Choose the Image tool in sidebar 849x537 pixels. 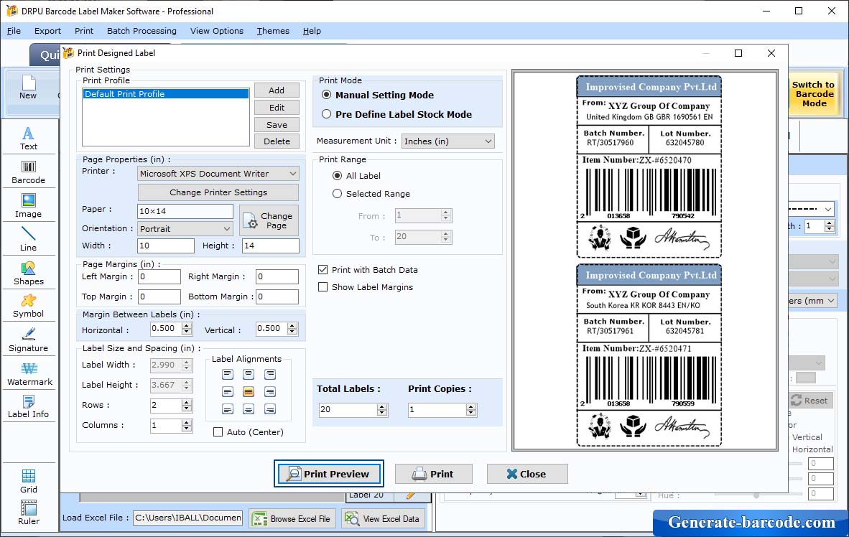[x=28, y=206]
